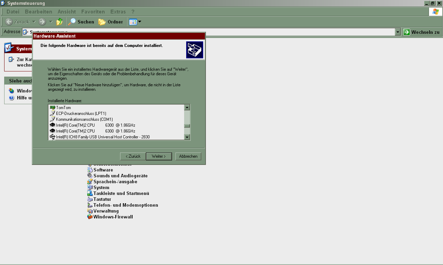Open the ? help menu
The width and height of the screenshot is (443, 265).
coord(133,12)
